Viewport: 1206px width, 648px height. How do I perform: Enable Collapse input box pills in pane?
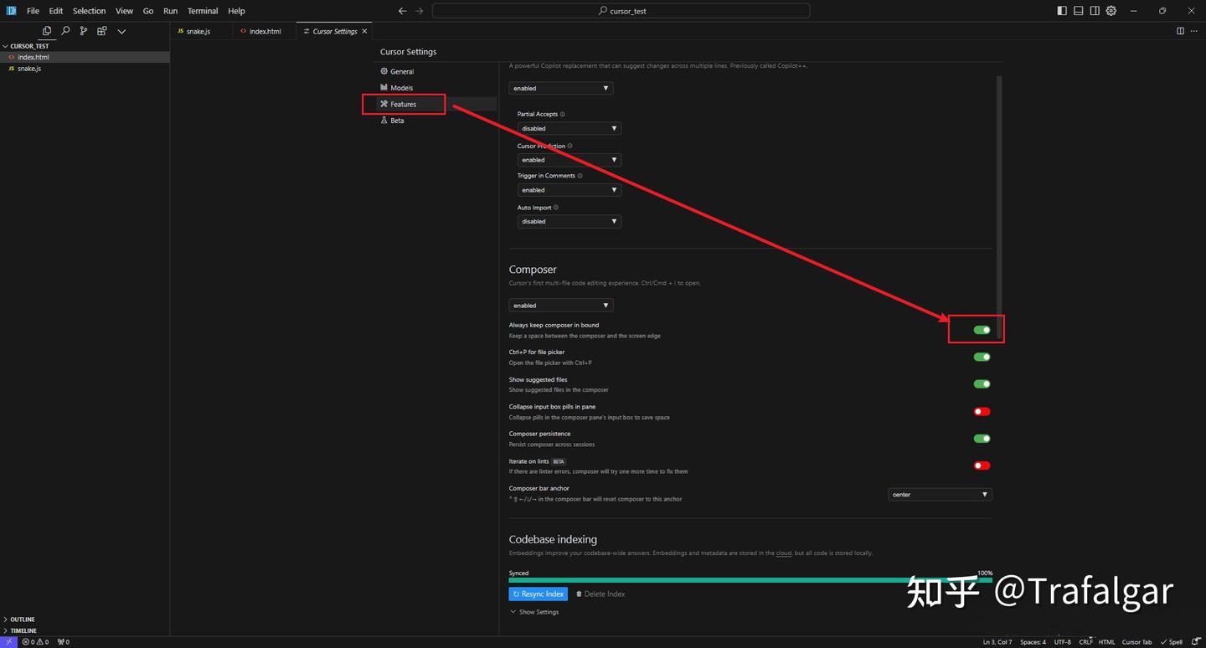pyautogui.click(x=982, y=411)
